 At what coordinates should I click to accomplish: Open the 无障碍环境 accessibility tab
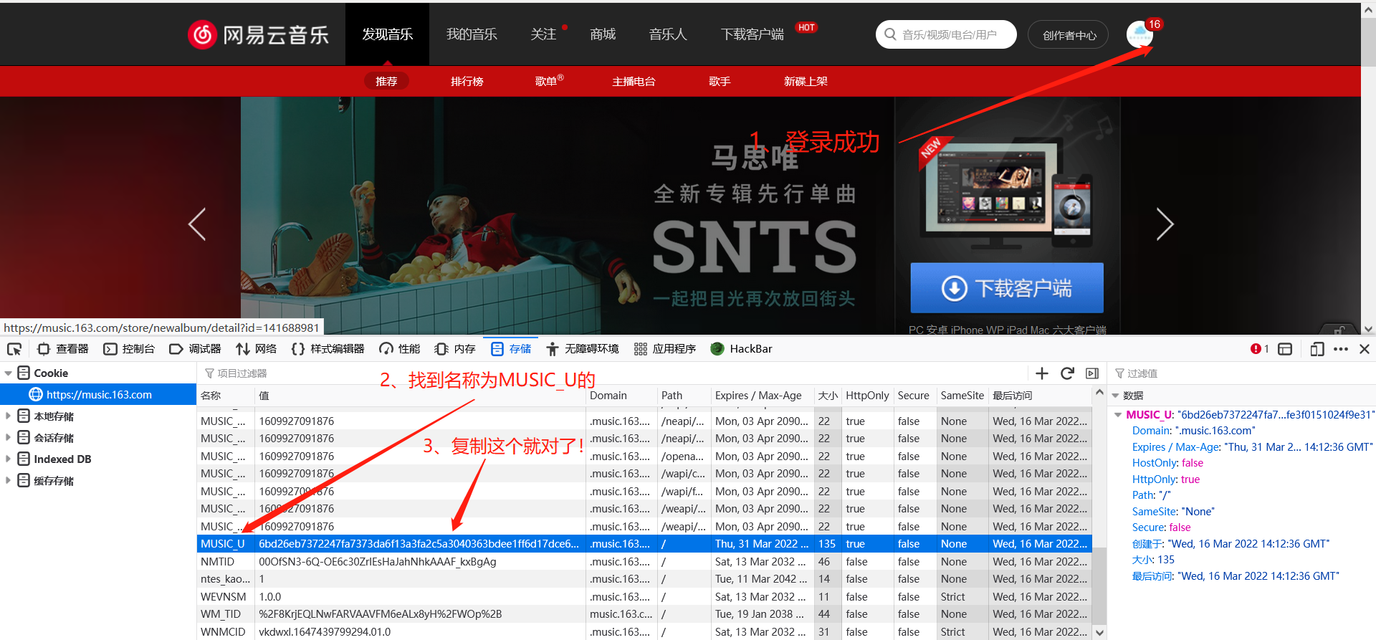tap(583, 349)
